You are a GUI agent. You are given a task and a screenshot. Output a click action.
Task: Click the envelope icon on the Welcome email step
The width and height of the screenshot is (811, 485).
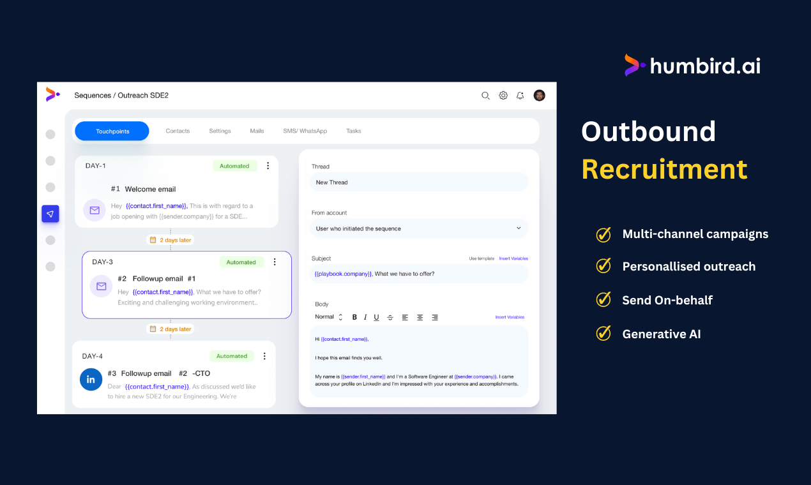(x=95, y=210)
